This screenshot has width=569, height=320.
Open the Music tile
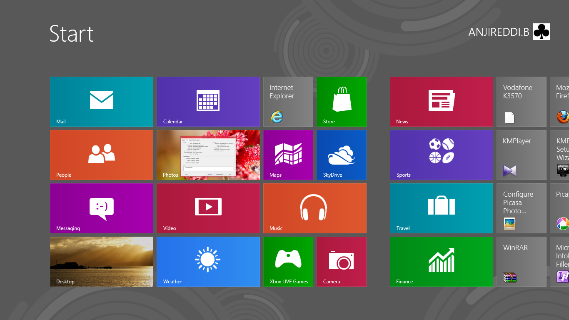coord(315,208)
